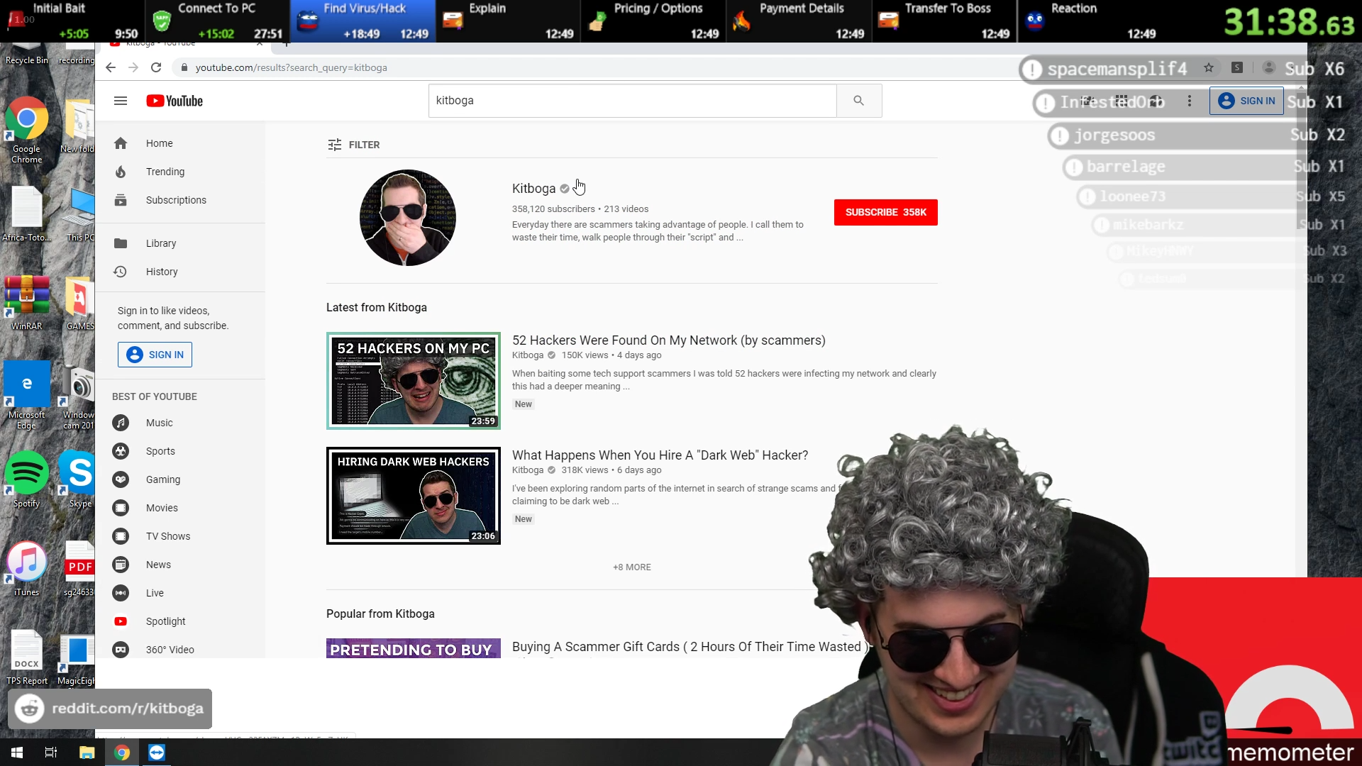Go back with the browser back arrow

click(111, 67)
